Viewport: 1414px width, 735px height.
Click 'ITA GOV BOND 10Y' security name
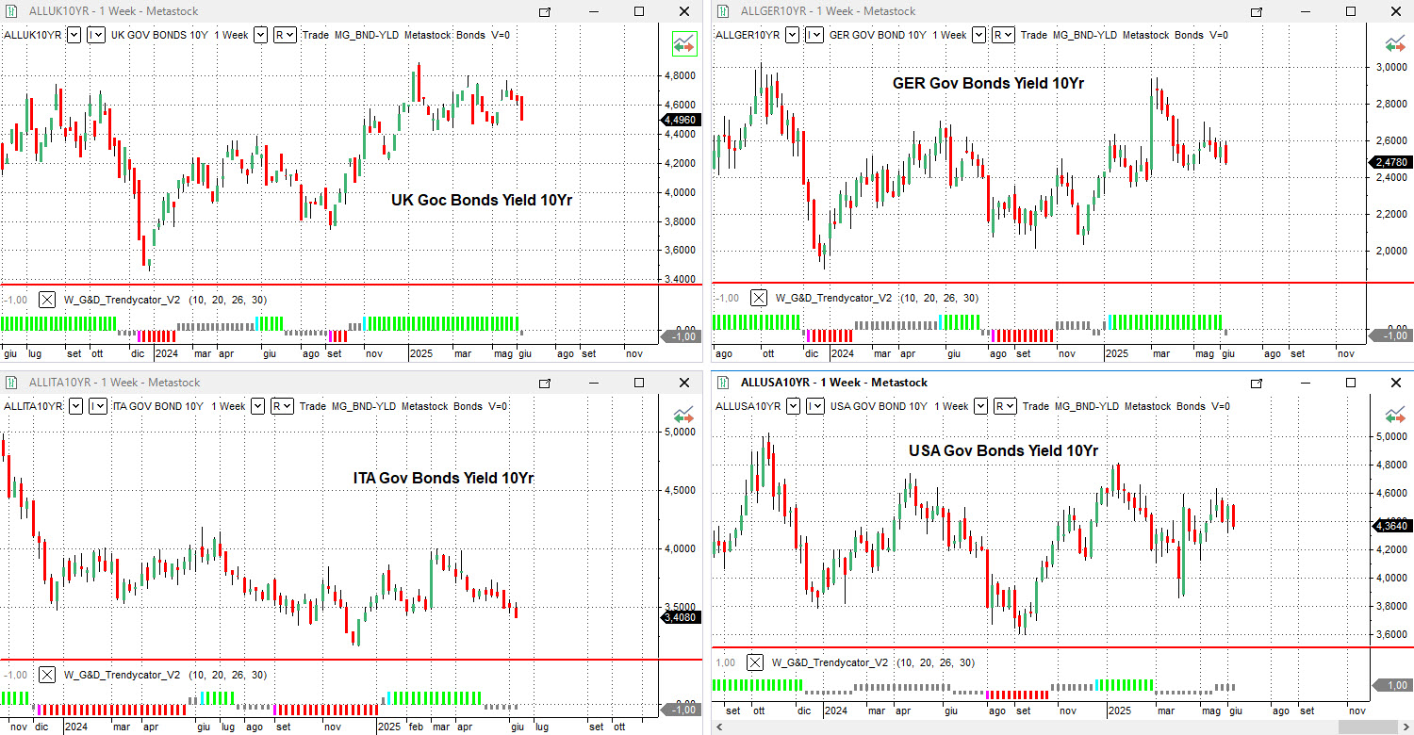157,406
